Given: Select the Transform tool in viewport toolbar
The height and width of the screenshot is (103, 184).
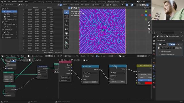Looking at the screenshot, I should coord(66,33).
